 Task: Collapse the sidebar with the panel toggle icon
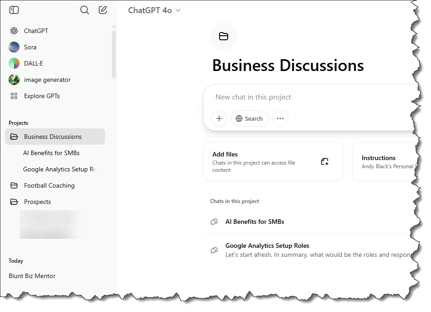tap(14, 10)
